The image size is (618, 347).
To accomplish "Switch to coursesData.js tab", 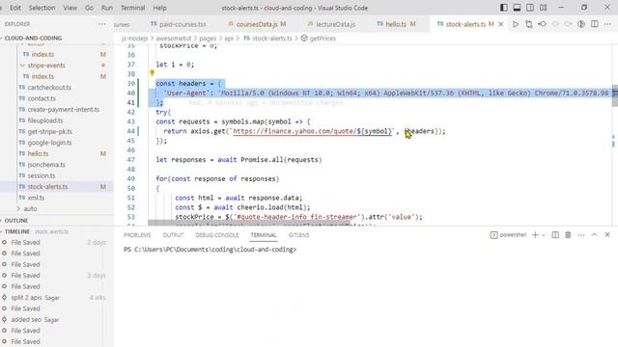I will pyautogui.click(x=257, y=24).
